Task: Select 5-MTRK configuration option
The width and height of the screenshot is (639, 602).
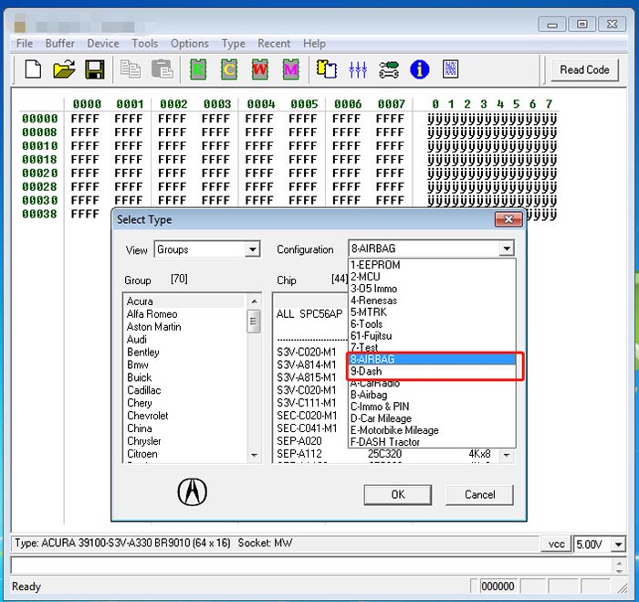Action: (432, 312)
